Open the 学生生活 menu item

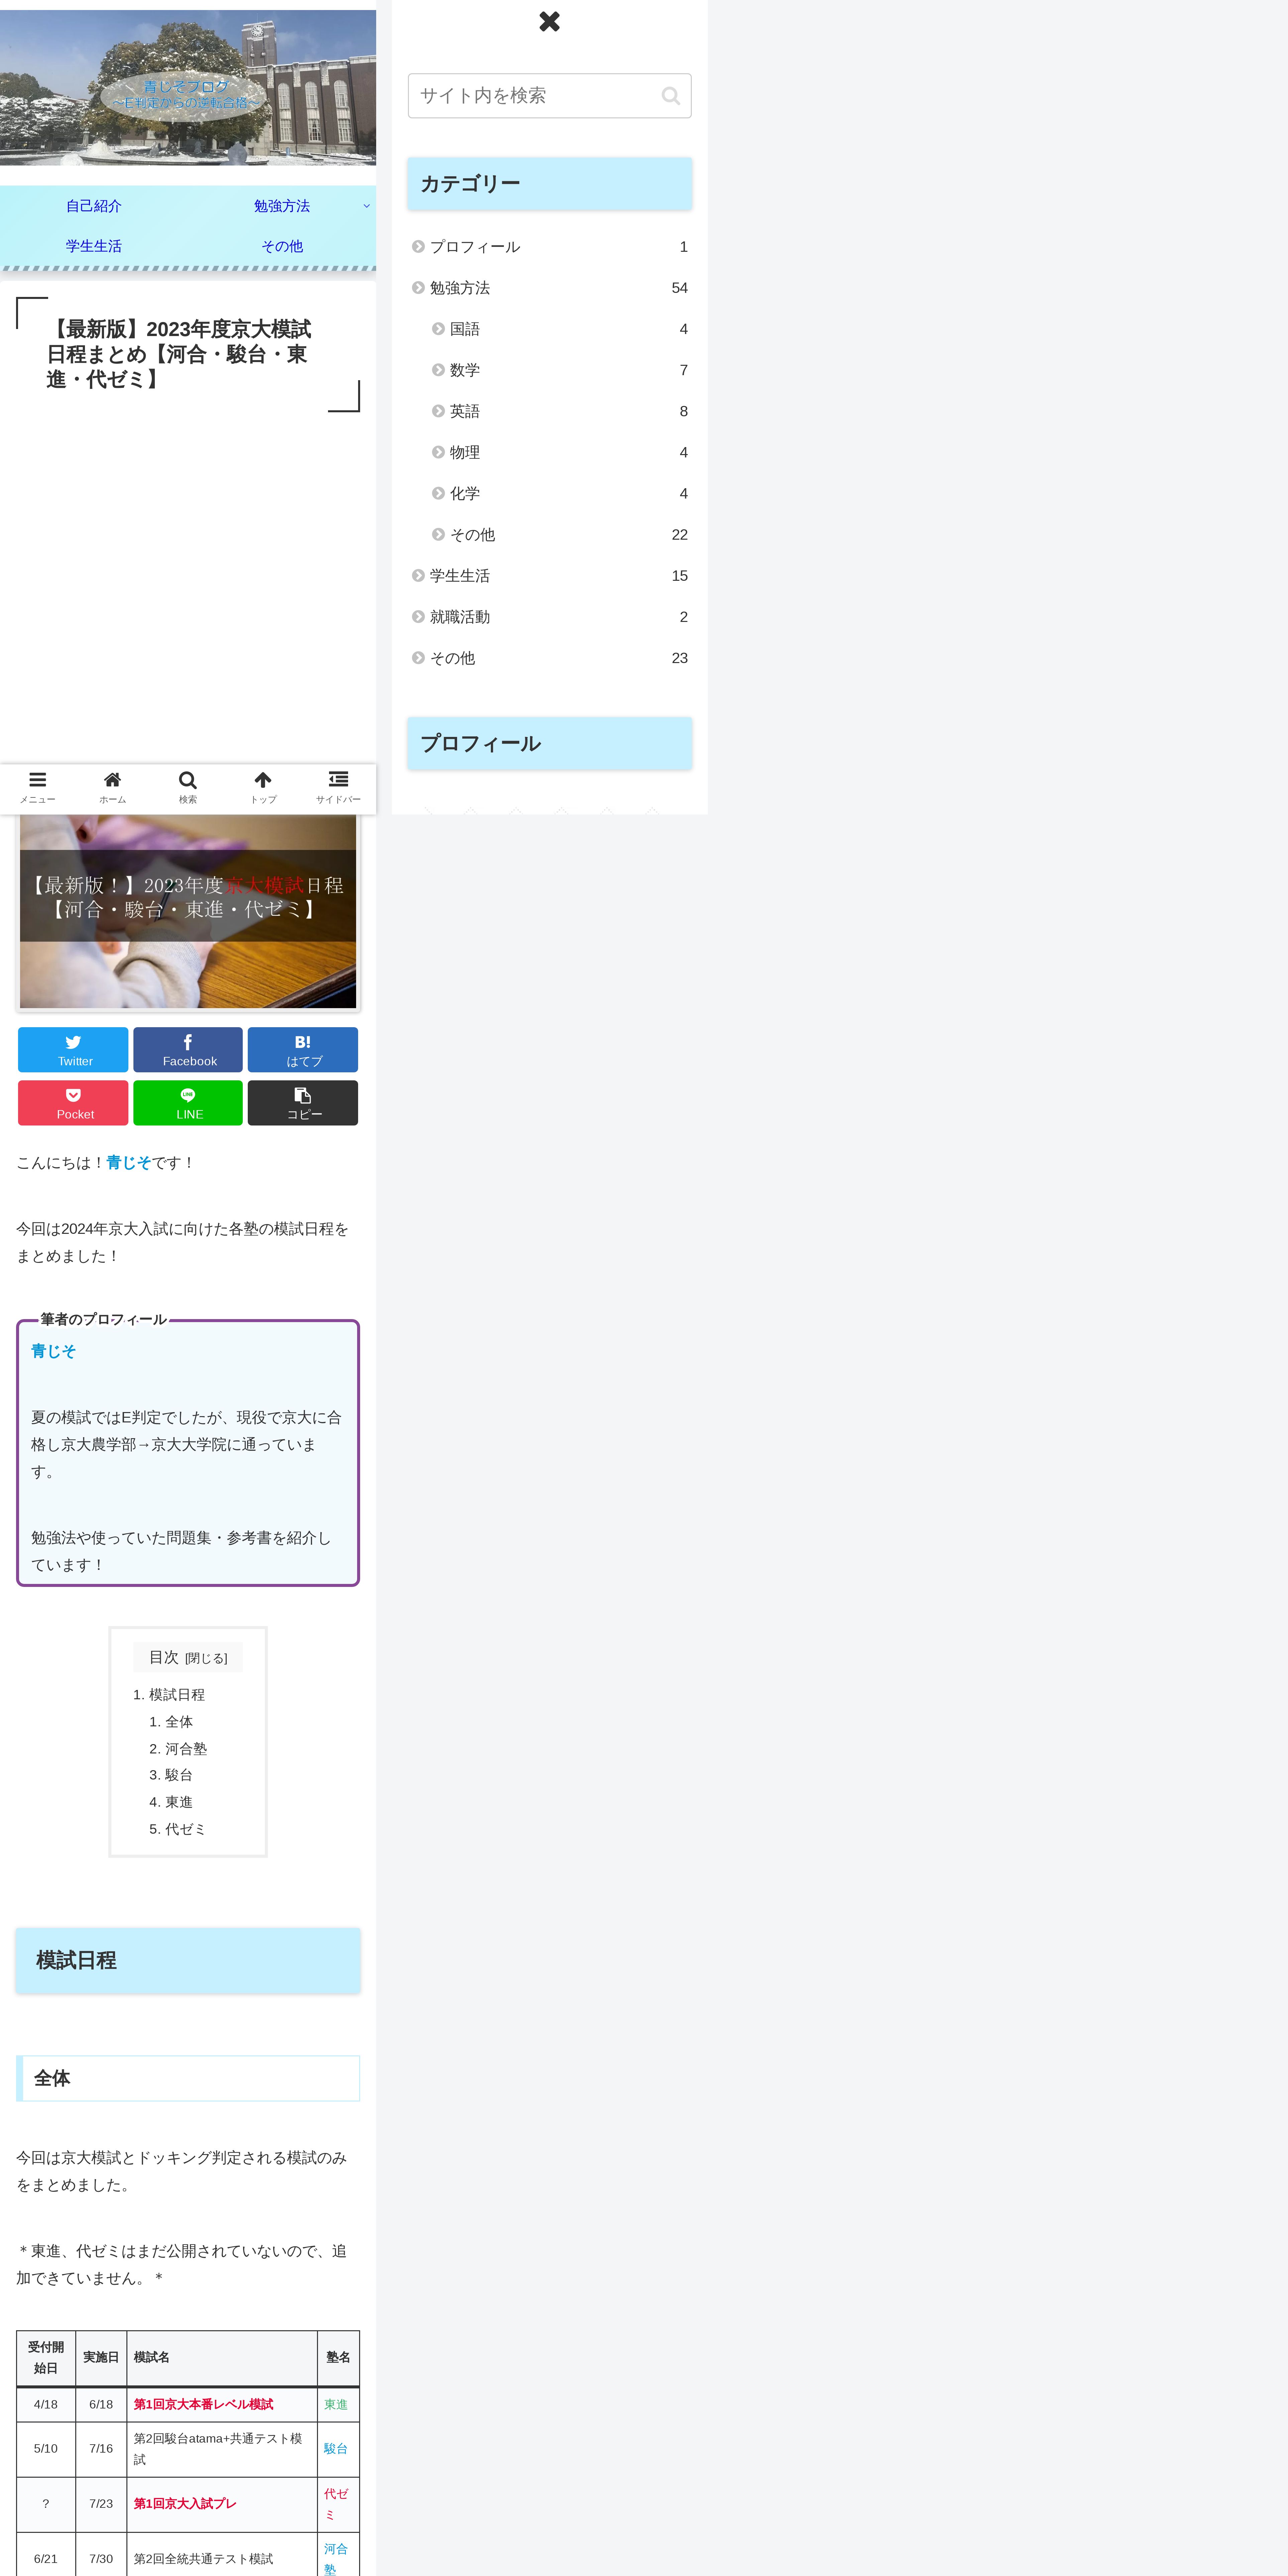coord(94,246)
